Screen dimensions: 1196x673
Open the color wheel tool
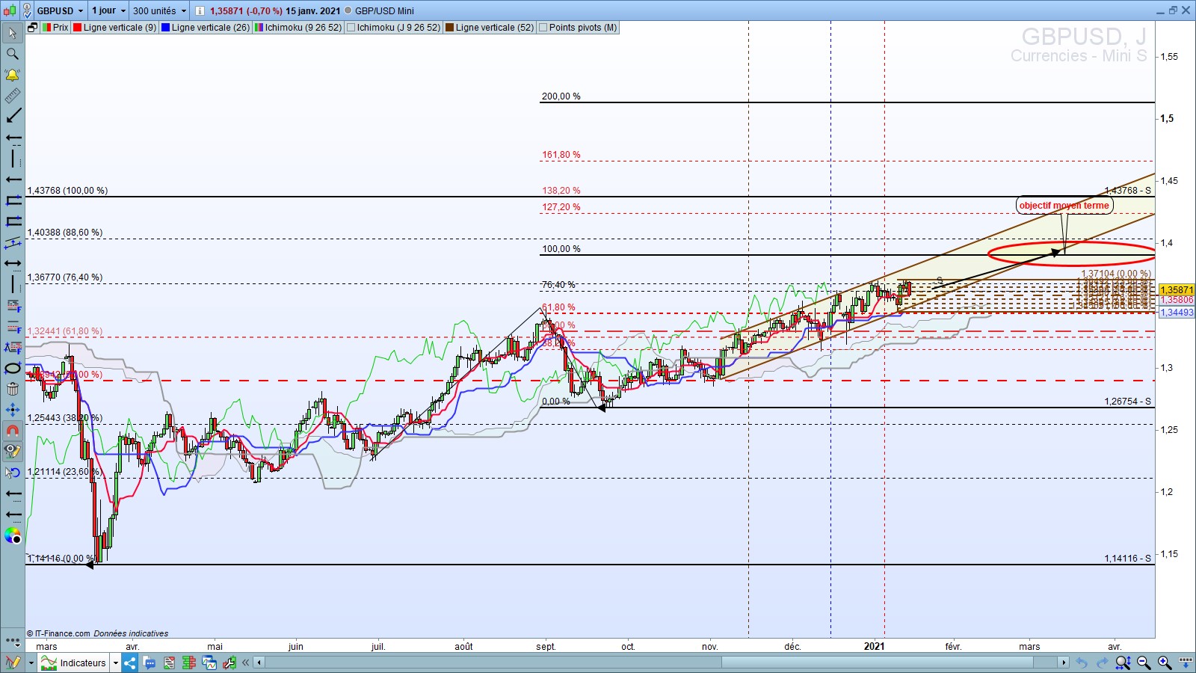tap(13, 535)
